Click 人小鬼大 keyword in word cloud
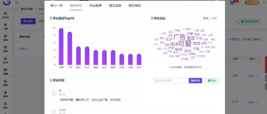This screenshot has height=114, width=267. click(x=187, y=29)
